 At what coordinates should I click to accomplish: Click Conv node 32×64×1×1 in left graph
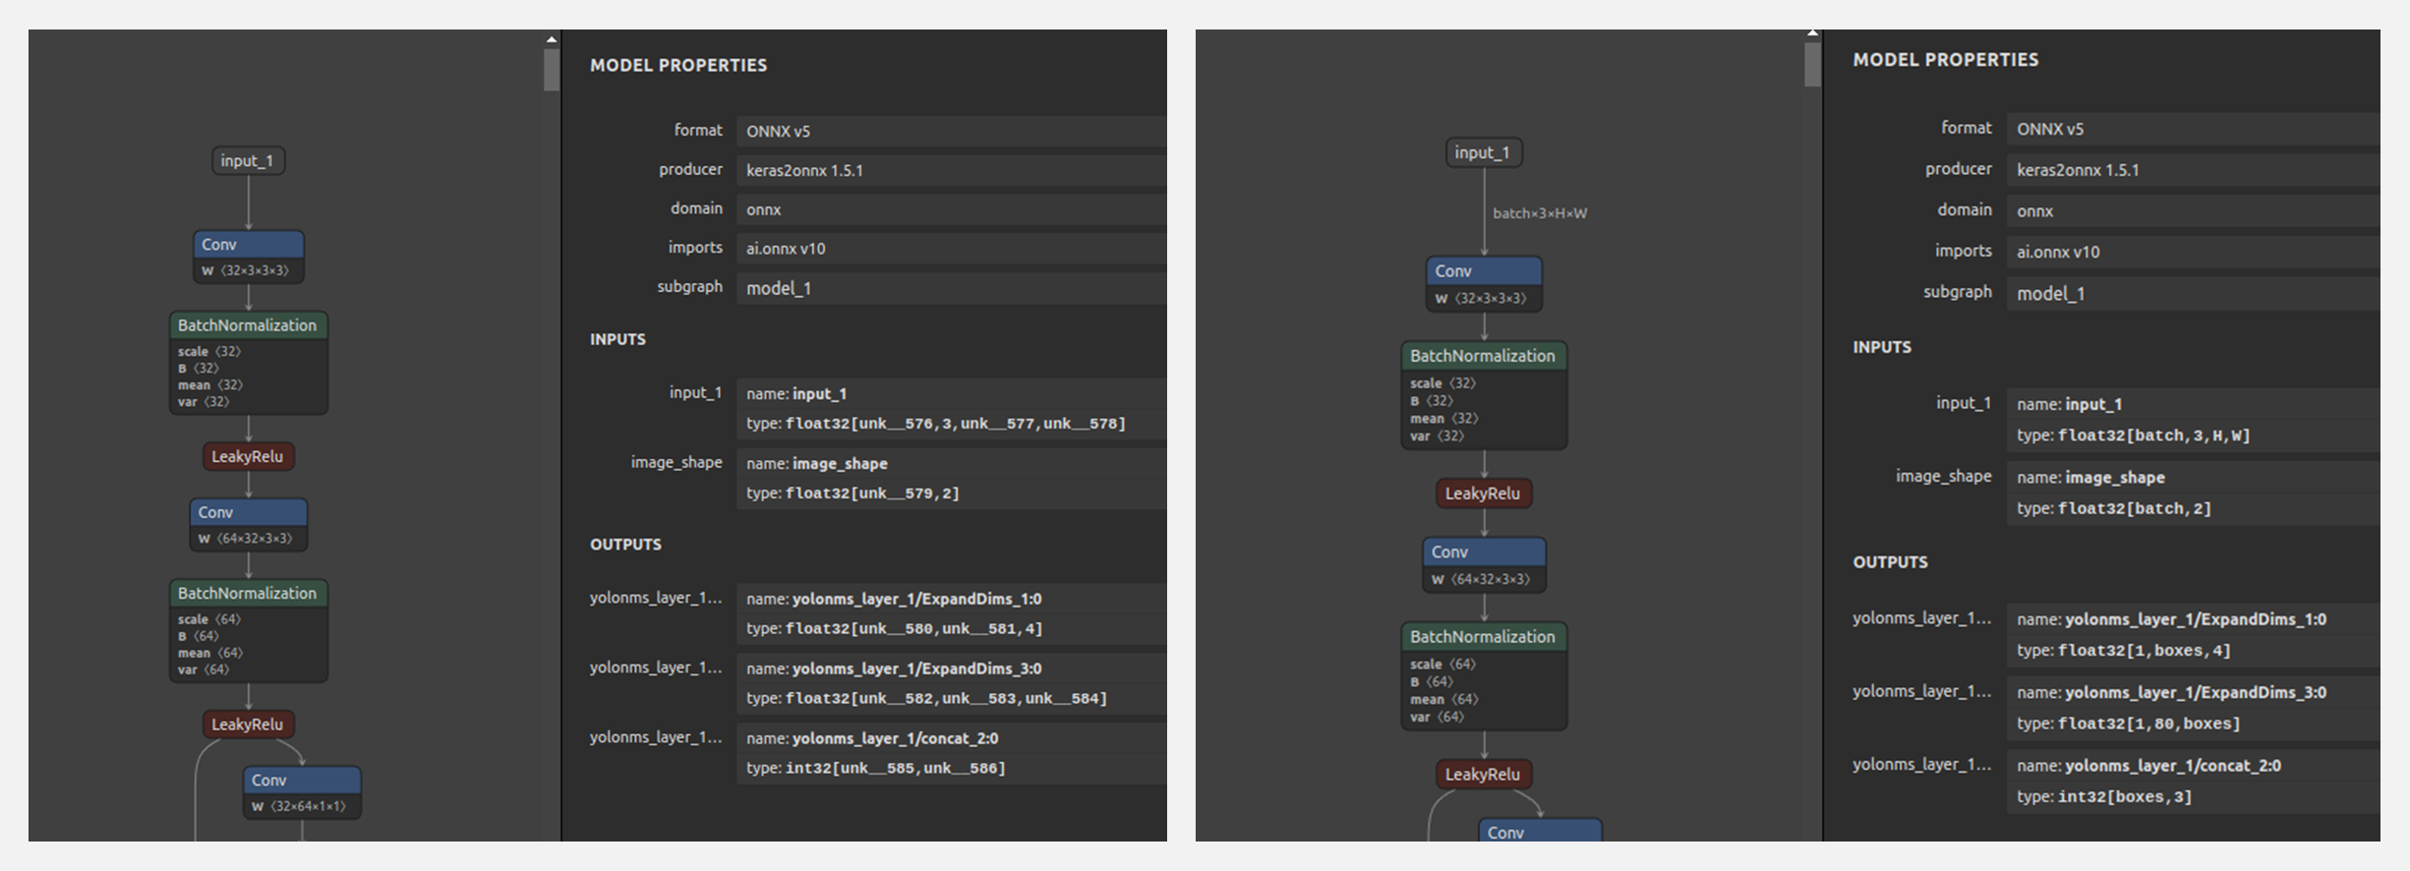click(x=302, y=792)
